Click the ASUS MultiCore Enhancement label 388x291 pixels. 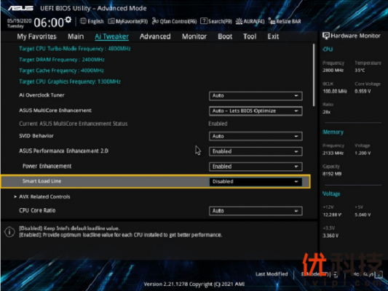click(55, 111)
